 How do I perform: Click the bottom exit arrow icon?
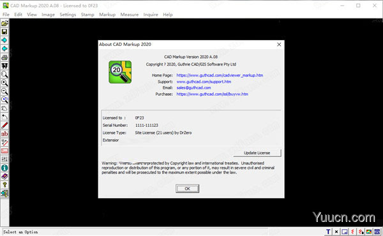point(4,193)
